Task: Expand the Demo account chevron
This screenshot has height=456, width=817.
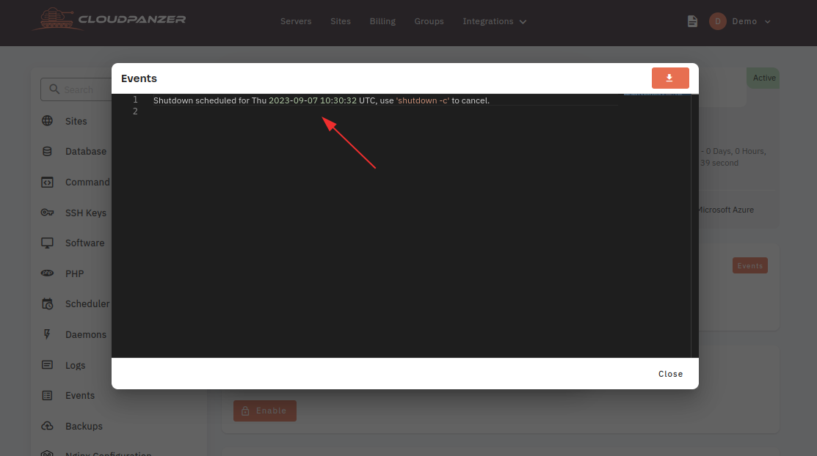Action: pyautogui.click(x=768, y=22)
